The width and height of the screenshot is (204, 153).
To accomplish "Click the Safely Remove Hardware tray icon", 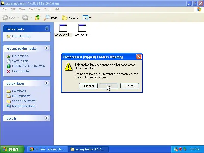I will [185, 149].
